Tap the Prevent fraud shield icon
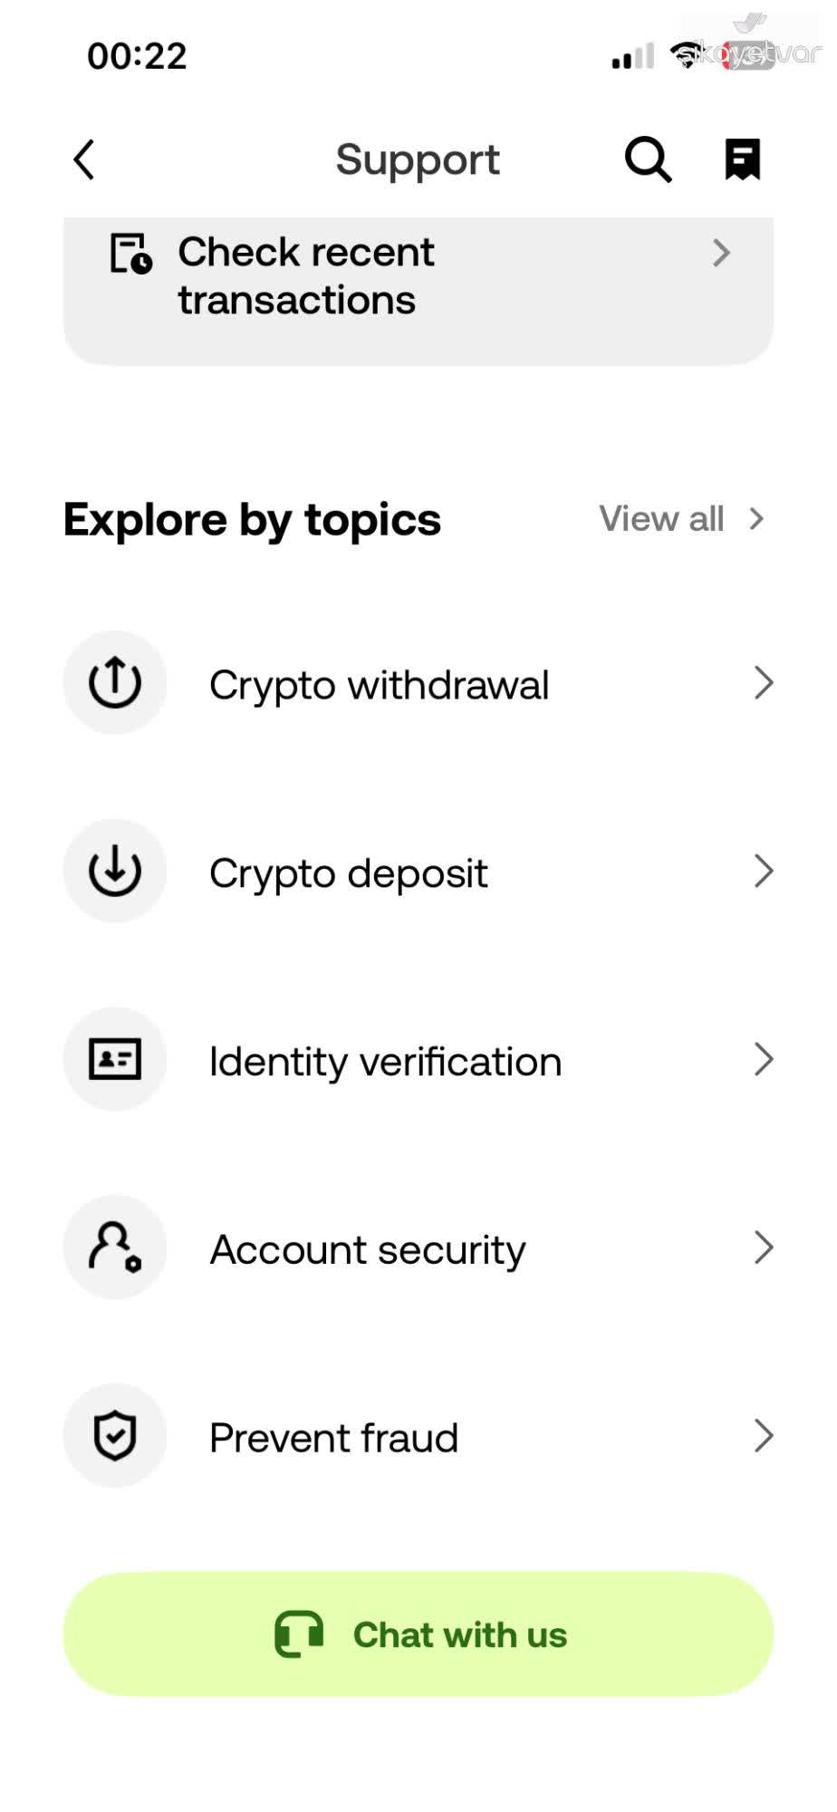The height and width of the screenshot is (1812, 837). pos(115,1436)
